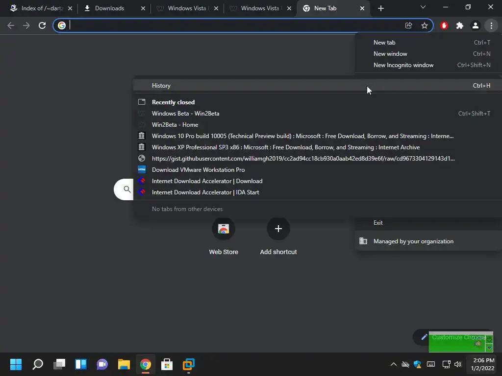Open the clock showing 2:06 PM
The height and width of the screenshot is (376, 502).
point(483,364)
